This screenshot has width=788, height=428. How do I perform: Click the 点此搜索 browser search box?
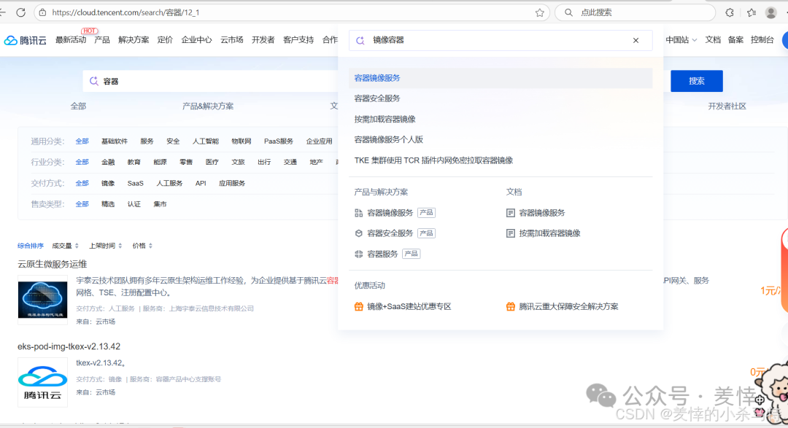(x=636, y=12)
